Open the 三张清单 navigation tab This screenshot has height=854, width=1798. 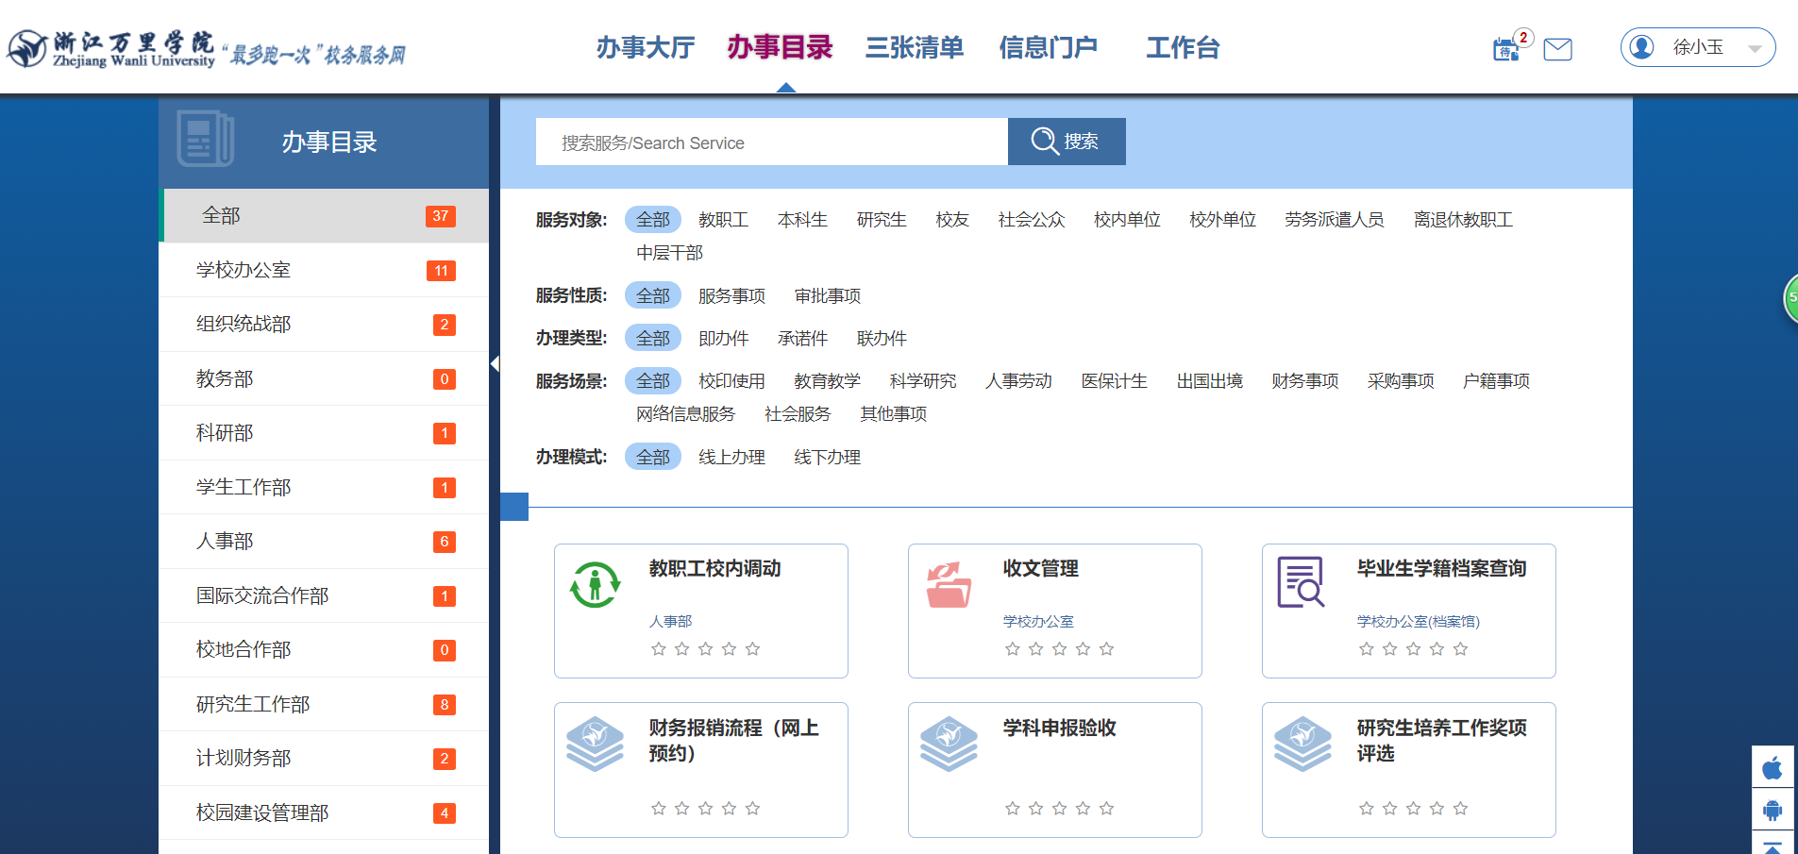pyautogui.click(x=914, y=47)
